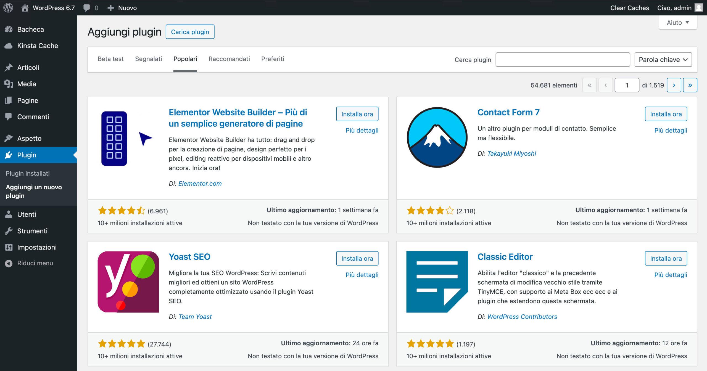707x371 pixels.
Task: Click Clear Caches in admin bar
Action: pyautogui.click(x=630, y=8)
